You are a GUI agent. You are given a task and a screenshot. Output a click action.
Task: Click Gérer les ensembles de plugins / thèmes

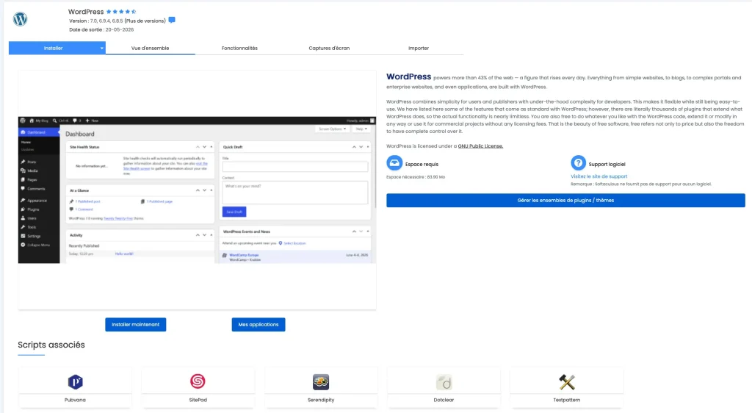point(565,201)
